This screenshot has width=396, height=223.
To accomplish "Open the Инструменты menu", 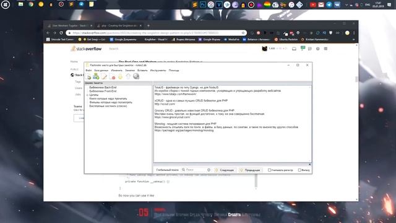I will [x=158, y=70].
